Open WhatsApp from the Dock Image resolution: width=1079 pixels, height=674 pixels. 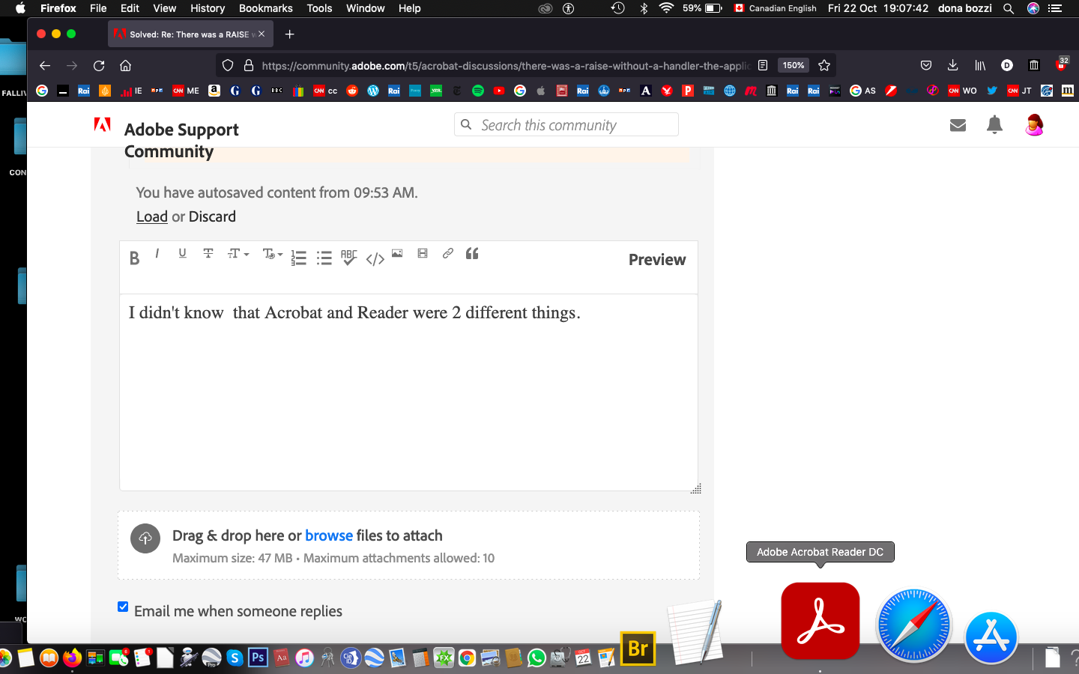pyautogui.click(x=537, y=658)
